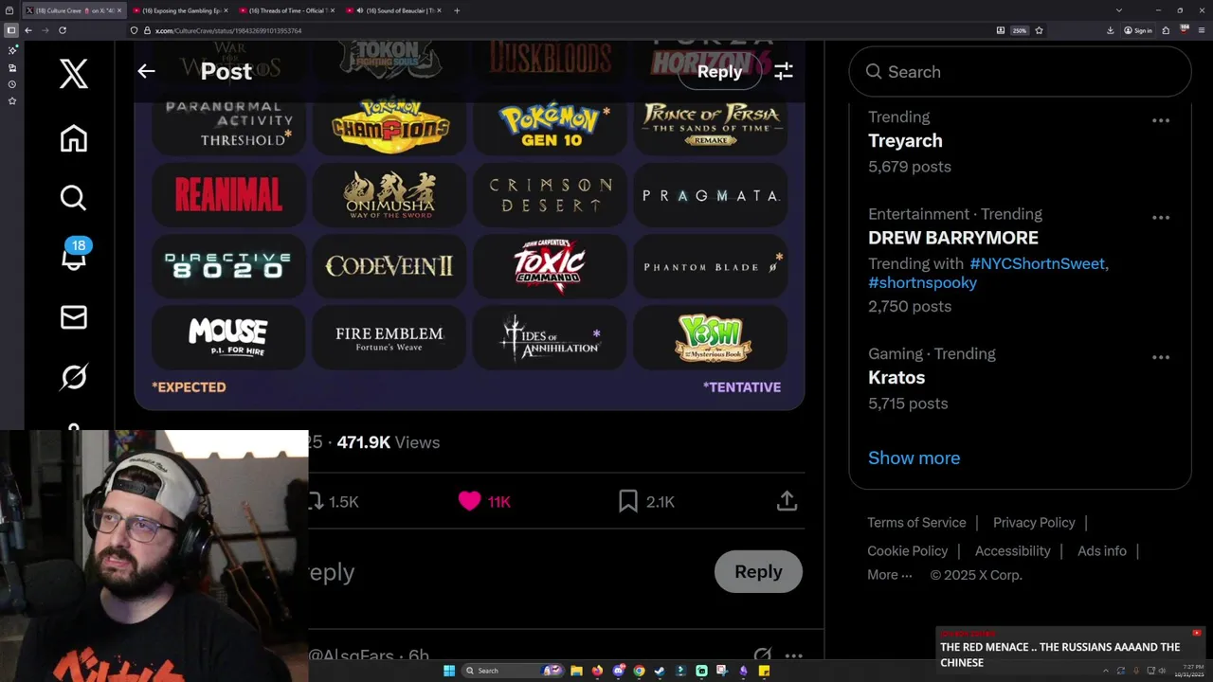This screenshot has height=682, width=1213.
Task: Go back in browser history
Action: click(x=28, y=30)
